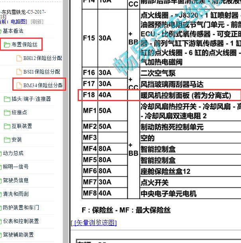Select the MF8 fuse cell
Image resolution: width=241 pixels, height=243 pixels.
click(x=90, y=193)
